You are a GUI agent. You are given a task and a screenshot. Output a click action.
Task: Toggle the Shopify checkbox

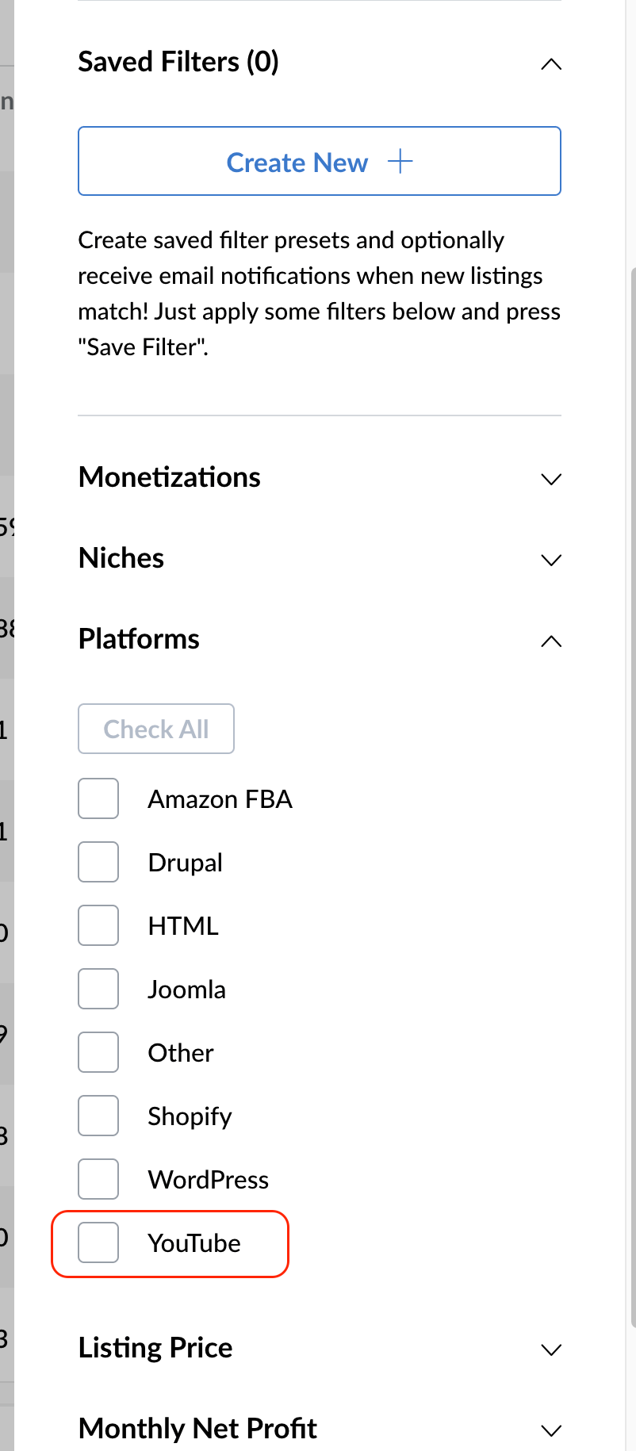coord(98,1116)
